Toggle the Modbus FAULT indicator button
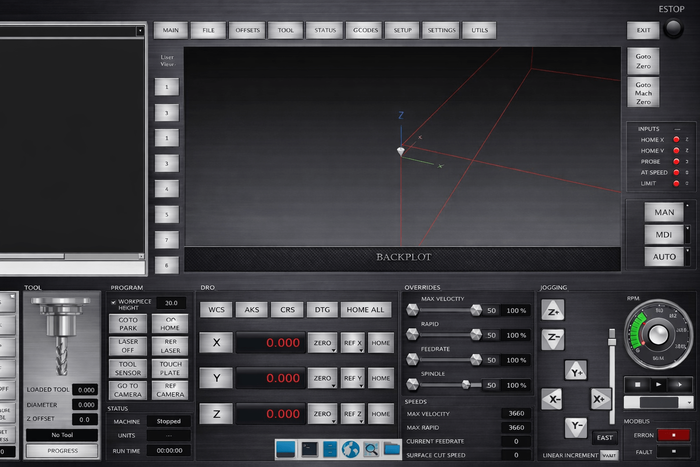The width and height of the screenshot is (700, 467). [674, 451]
